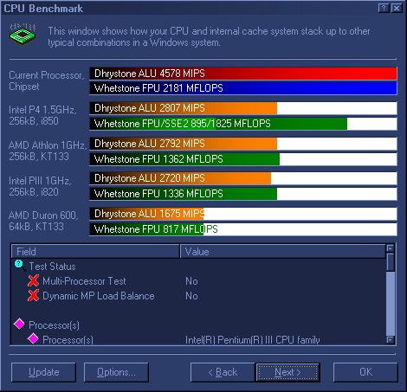
Task: Click red X beside Multi-Processor Test
Action: tap(34, 280)
